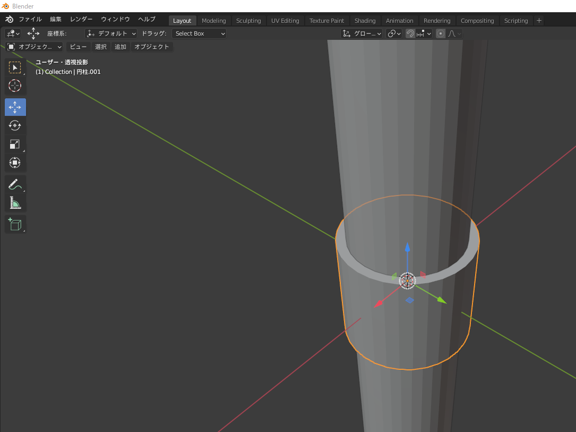Toggle proportional editing
This screenshot has width=576, height=432.
pos(441,34)
